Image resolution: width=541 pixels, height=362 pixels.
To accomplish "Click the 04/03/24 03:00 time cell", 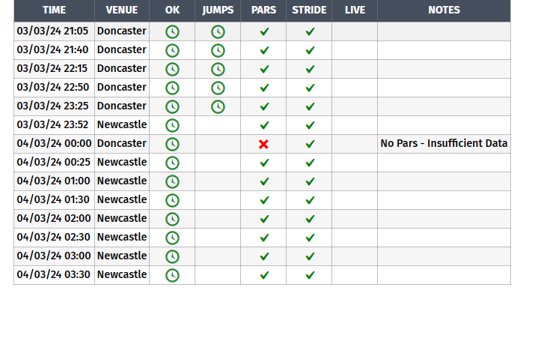I will point(54,256).
